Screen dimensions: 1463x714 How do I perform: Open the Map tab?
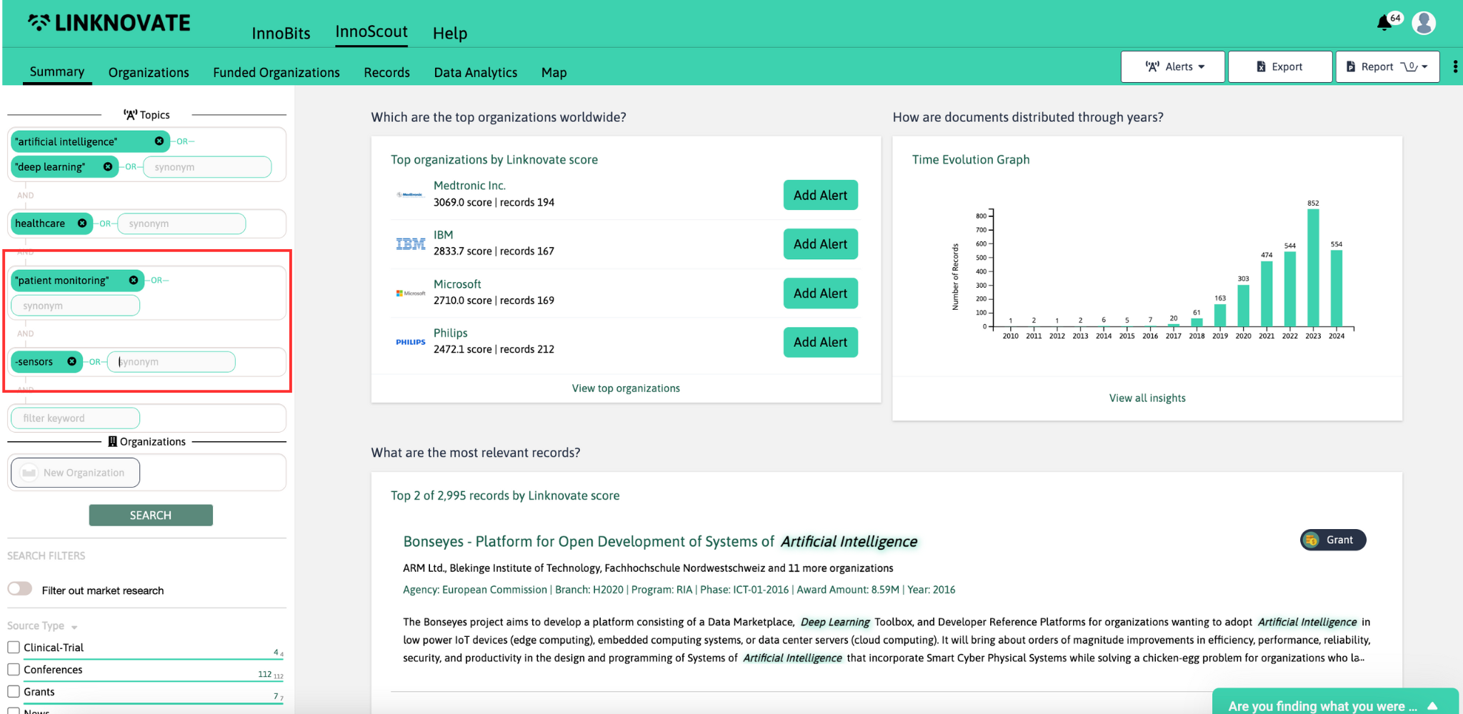pyautogui.click(x=554, y=72)
